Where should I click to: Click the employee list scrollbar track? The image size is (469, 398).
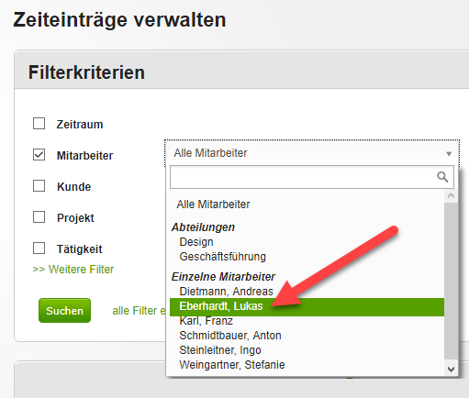[x=451, y=282]
